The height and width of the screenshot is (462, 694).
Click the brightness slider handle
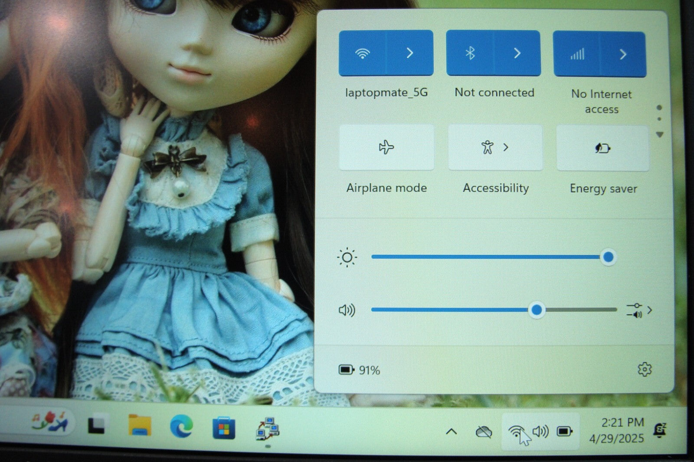(608, 257)
